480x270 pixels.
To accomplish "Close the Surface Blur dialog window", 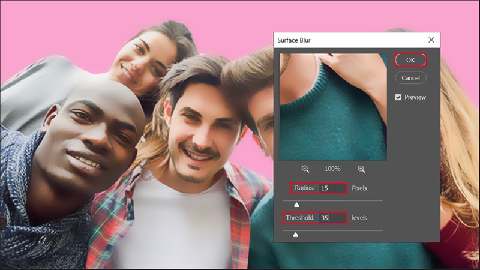I will tap(431, 40).
